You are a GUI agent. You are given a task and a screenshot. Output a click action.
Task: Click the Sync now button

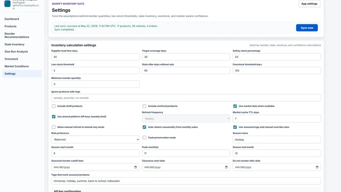tap(306, 28)
